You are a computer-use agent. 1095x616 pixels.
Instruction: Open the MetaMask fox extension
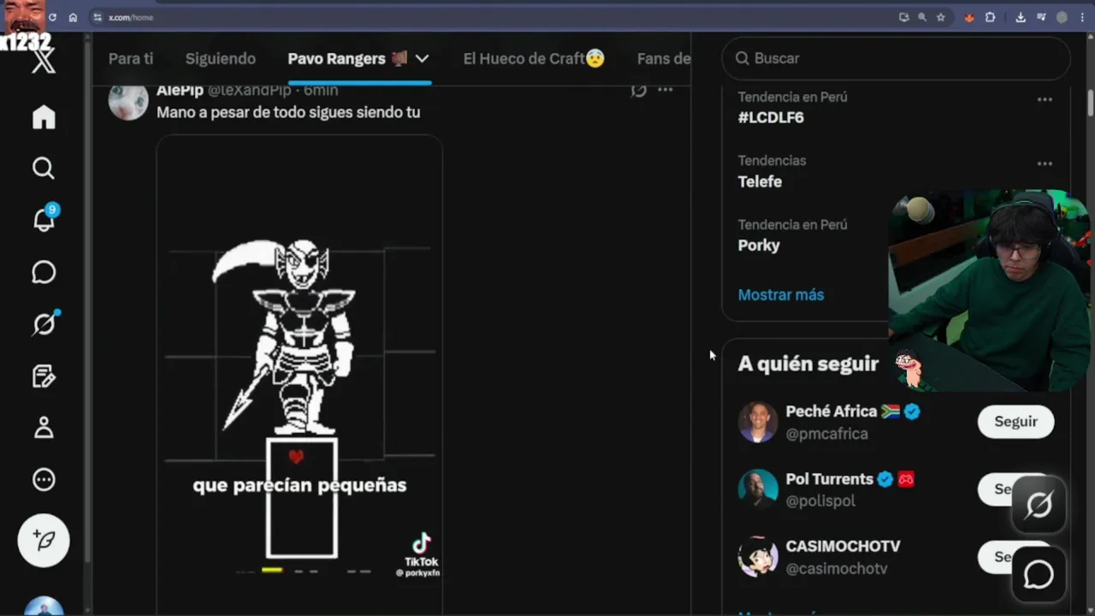coord(969,17)
